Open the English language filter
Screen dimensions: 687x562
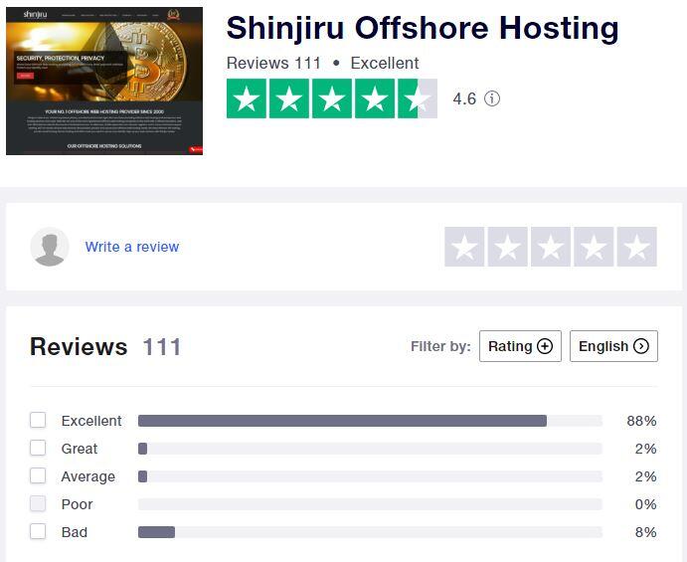pos(613,346)
